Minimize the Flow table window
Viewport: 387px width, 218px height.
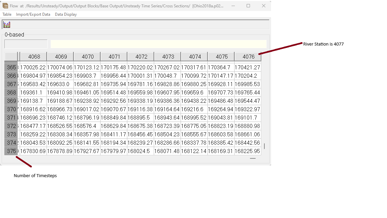[233, 6]
